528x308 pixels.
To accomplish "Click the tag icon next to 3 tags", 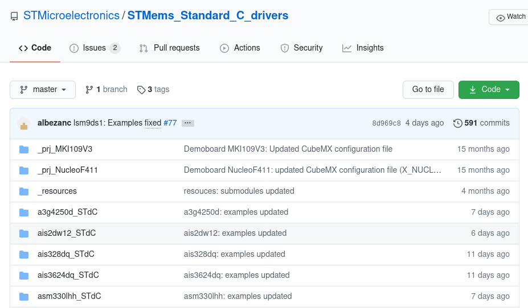I will point(141,90).
